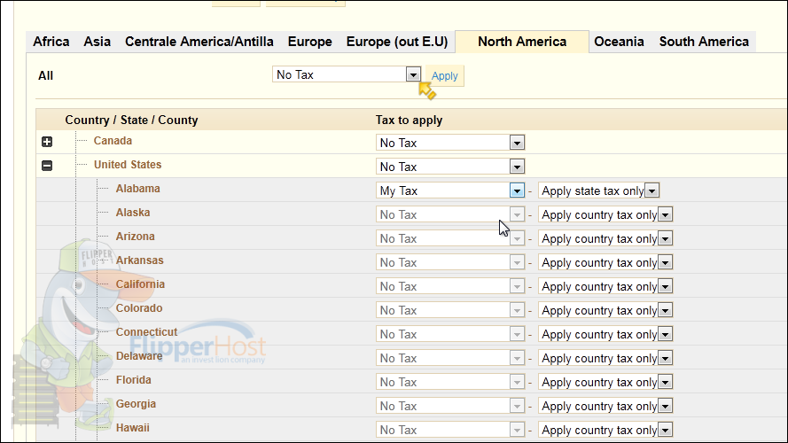
Task: Click the Arizona state label
Action: pos(136,236)
